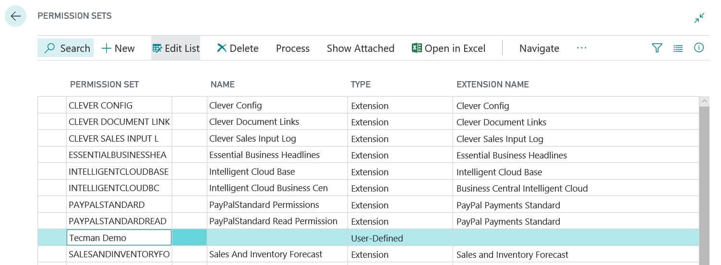The width and height of the screenshot is (721, 265).
Task: Delete the selected permission set
Action: pos(238,48)
